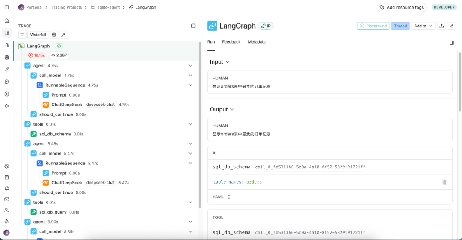Go to sqlite-agent breadcrumb
Screen dimensions: 462x240
[x=106, y=7]
